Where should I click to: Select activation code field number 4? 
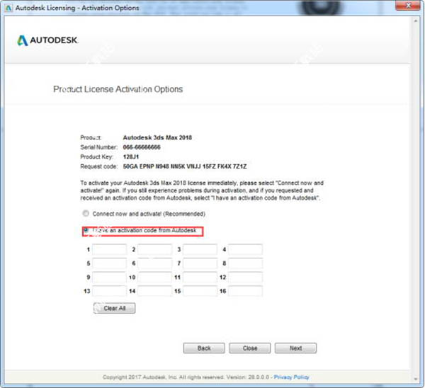click(245, 250)
